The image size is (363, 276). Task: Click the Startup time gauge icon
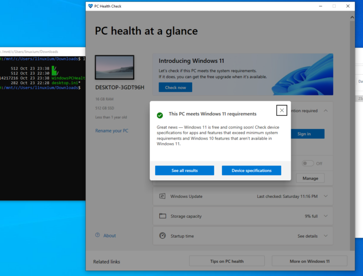tap(162, 236)
